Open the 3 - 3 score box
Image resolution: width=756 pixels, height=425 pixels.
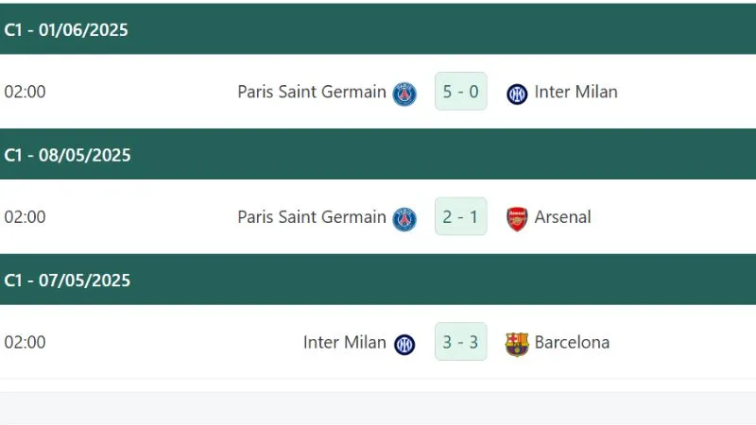point(461,342)
